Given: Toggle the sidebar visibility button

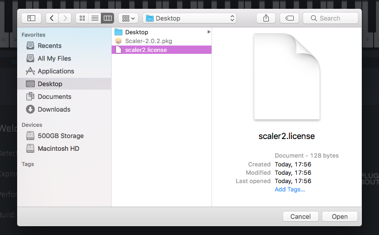Looking at the screenshot, I should pyautogui.click(x=31, y=18).
